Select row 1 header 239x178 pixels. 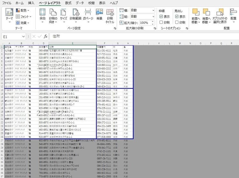2,47
